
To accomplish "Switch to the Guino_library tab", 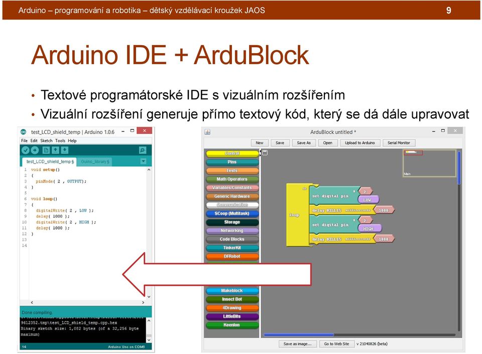I will (x=95, y=161).
